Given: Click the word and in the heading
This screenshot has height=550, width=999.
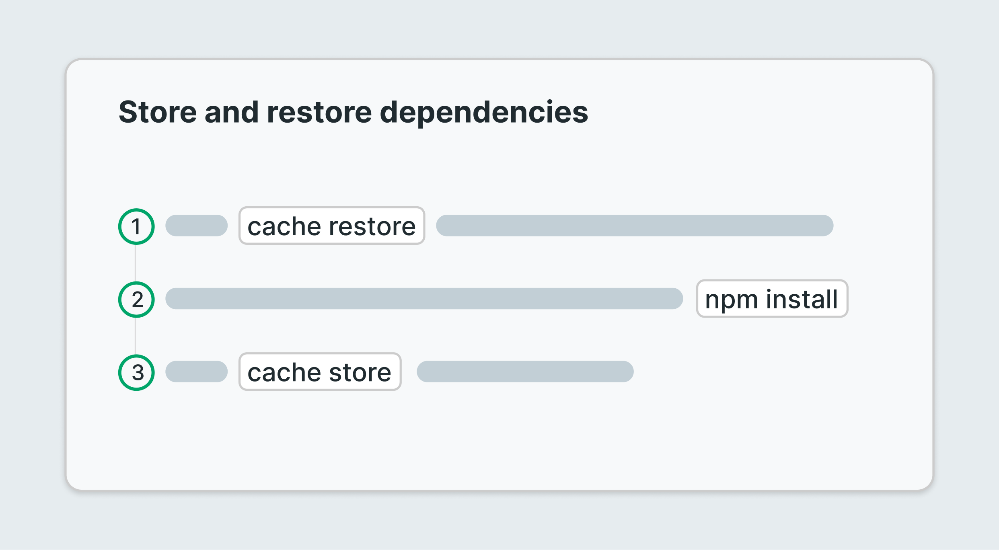Looking at the screenshot, I should click(232, 112).
